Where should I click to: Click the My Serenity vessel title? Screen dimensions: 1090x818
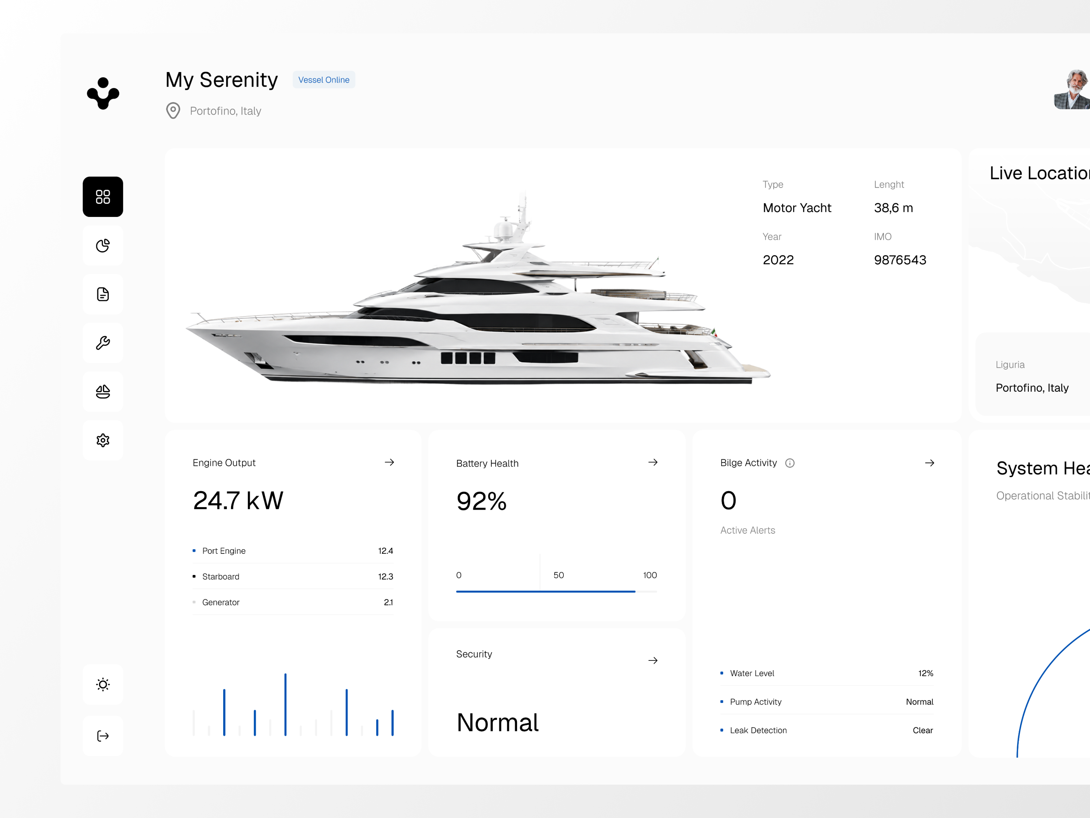tap(222, 80)
